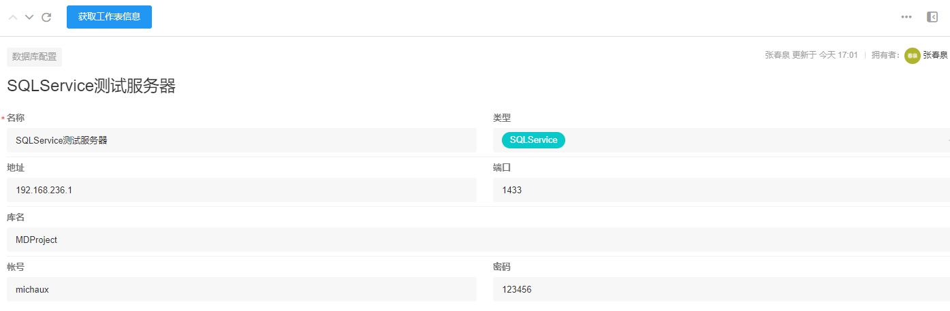Image resolution: width=950 pixels, height=311 pixels.
Task: Edit the 端口 field showing 1433
Action: (721, 190)
